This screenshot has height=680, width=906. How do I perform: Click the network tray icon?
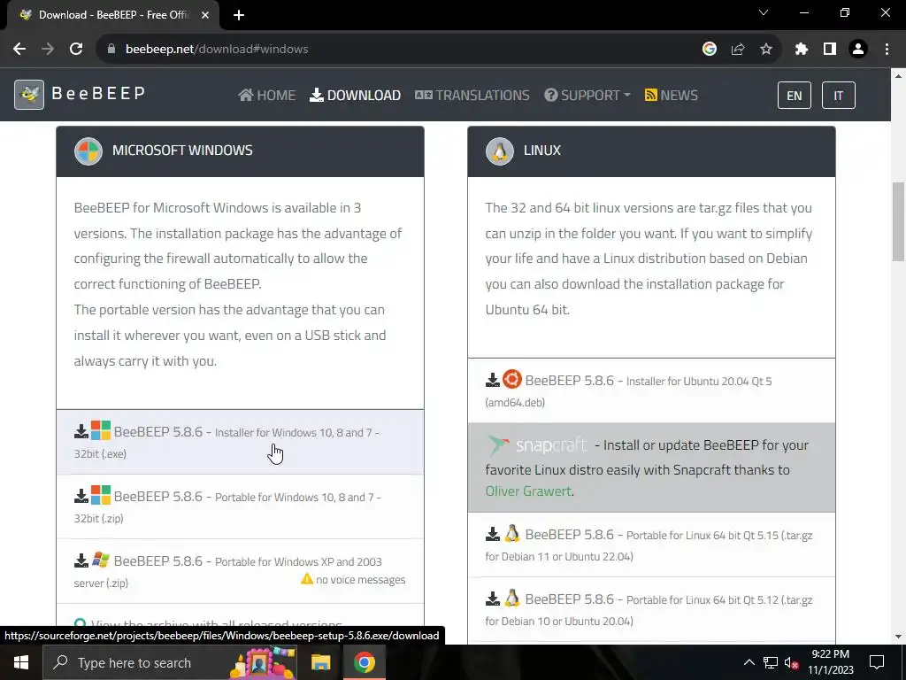coord(771,662)
